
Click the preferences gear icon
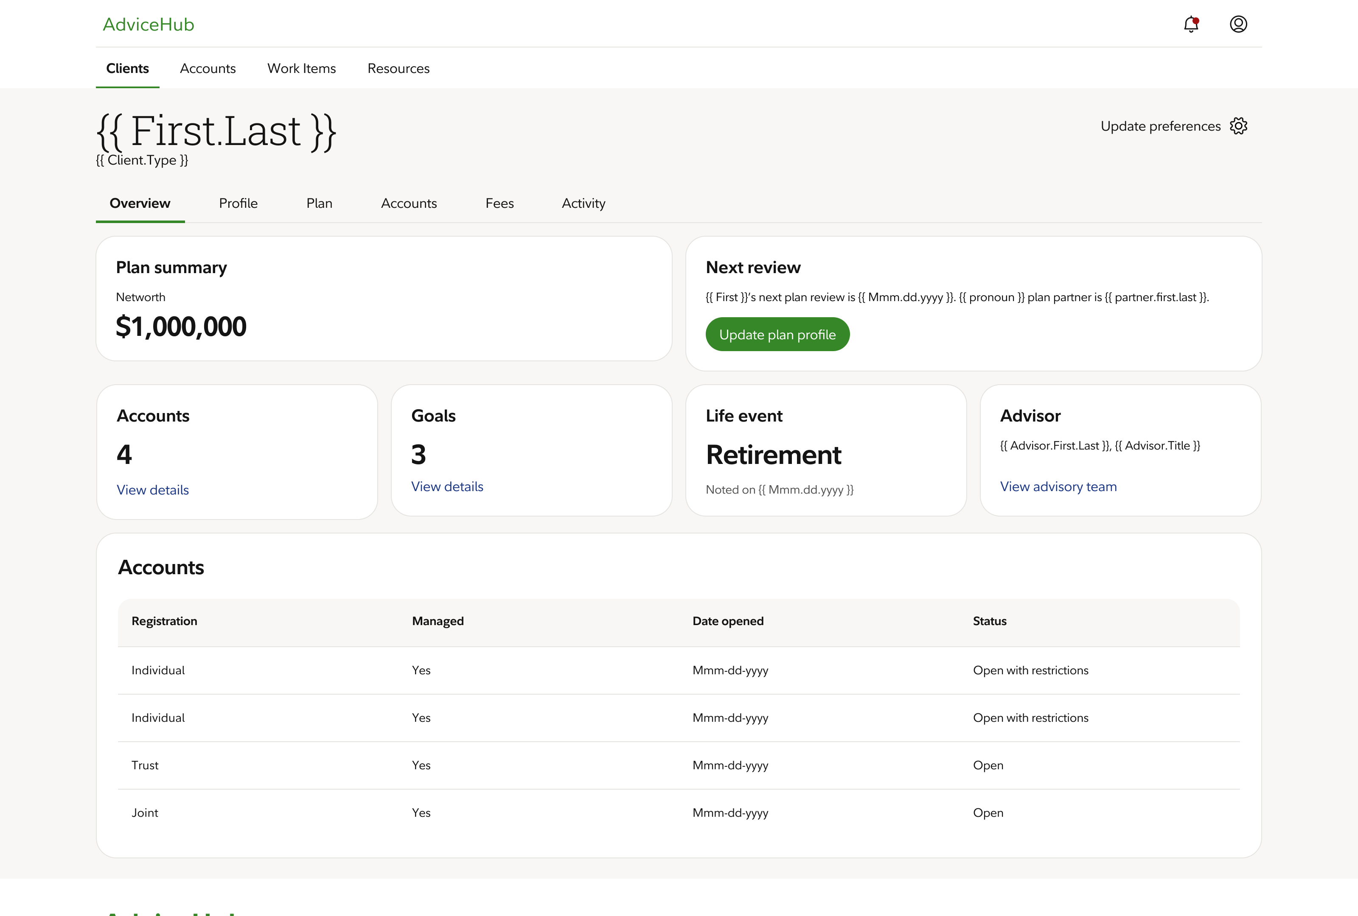1238,126
